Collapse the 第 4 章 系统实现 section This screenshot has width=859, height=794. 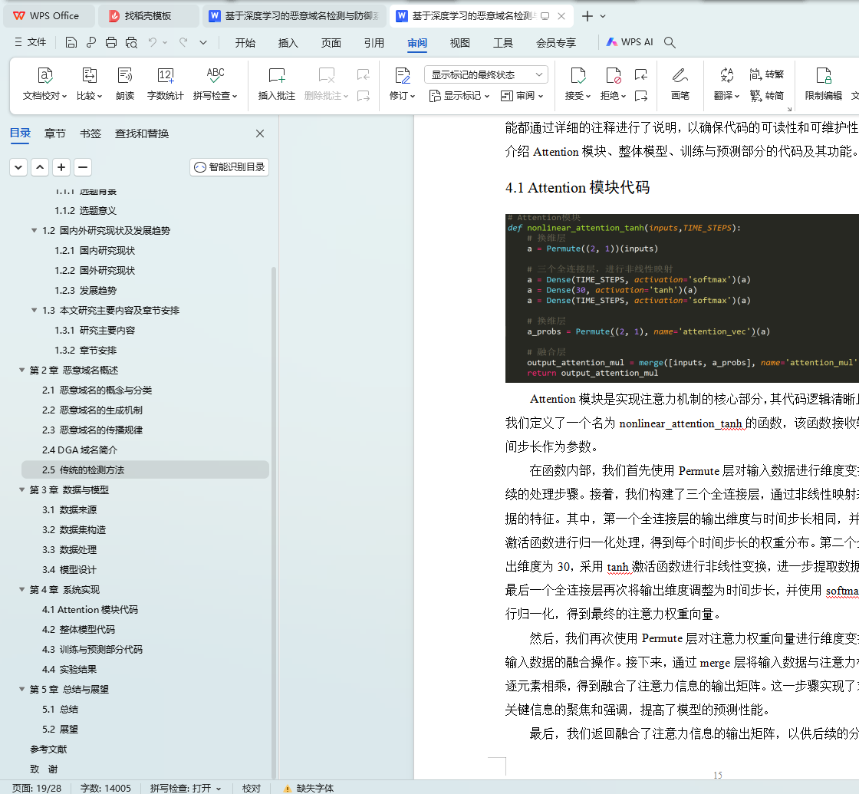(x=22, y=590)
